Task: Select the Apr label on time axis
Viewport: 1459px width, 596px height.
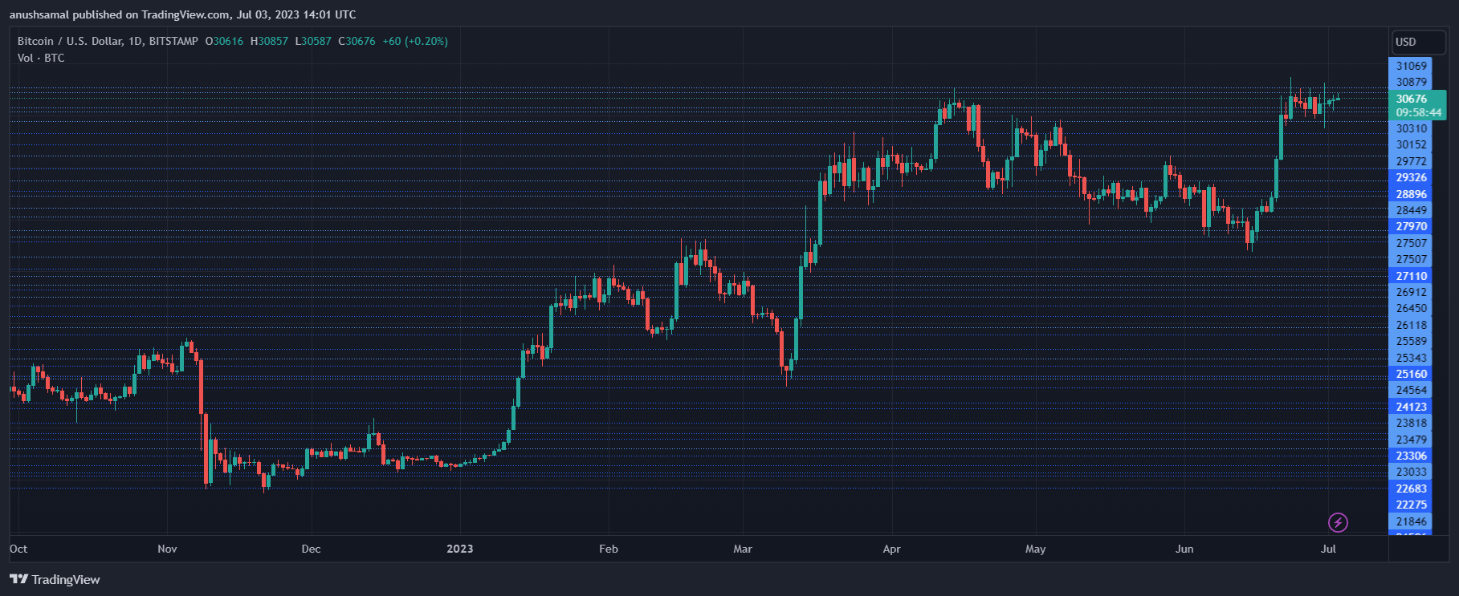Action: tap(891, 549)
